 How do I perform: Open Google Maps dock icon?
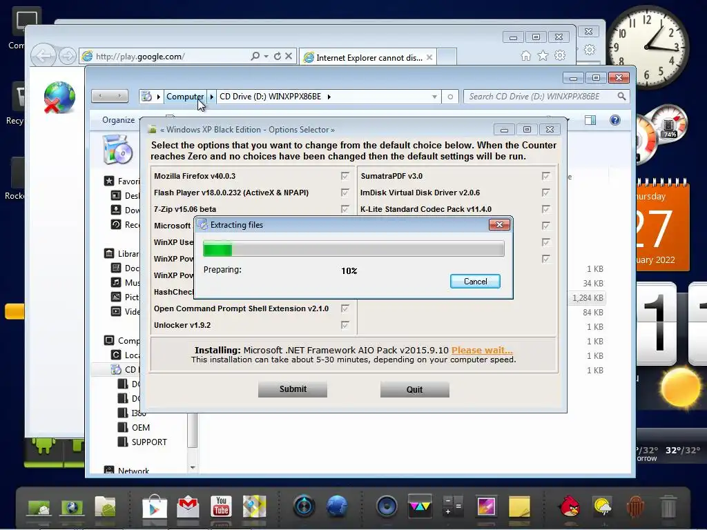(x=255, y=506)
